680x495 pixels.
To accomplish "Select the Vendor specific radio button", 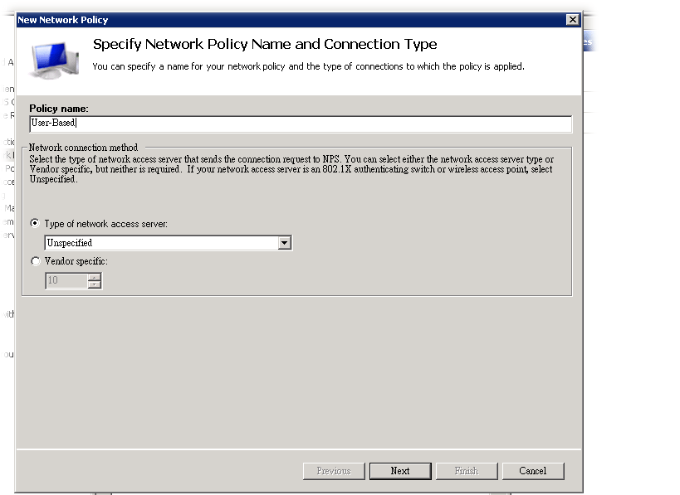I will [35, 261].
